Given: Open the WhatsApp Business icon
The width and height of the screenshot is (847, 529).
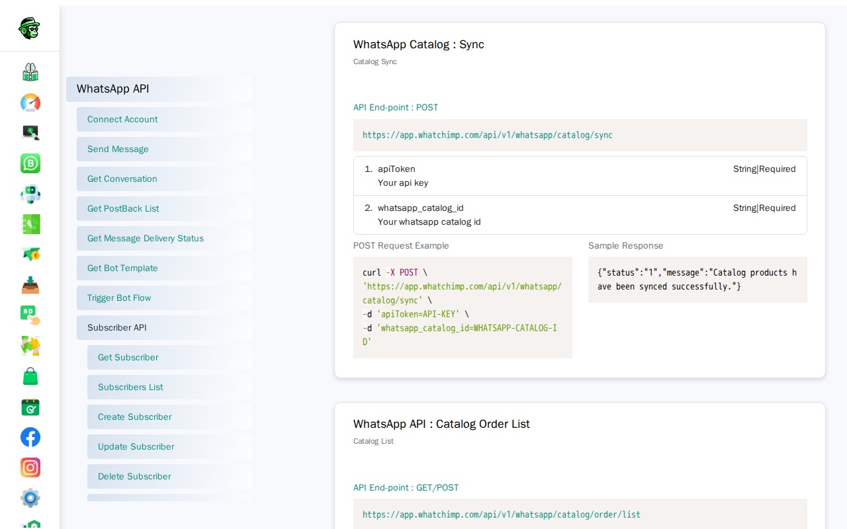Looking at the screenshot, I should [30, 163].
